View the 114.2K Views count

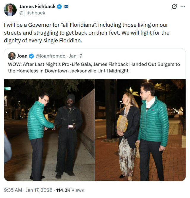click(70, 190)
